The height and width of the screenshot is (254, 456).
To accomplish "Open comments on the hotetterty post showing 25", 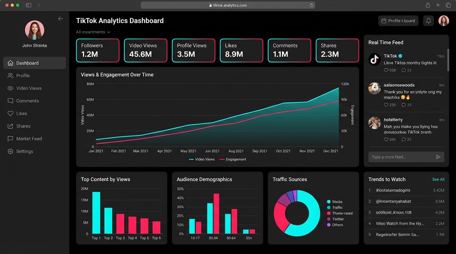I will 404,140.
